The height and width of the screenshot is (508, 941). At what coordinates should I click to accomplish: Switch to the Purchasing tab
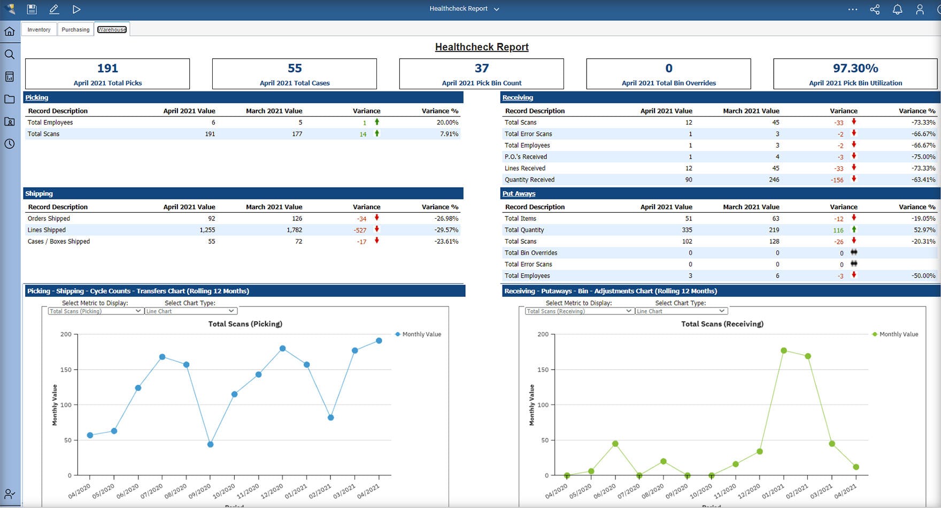point(75,29)
